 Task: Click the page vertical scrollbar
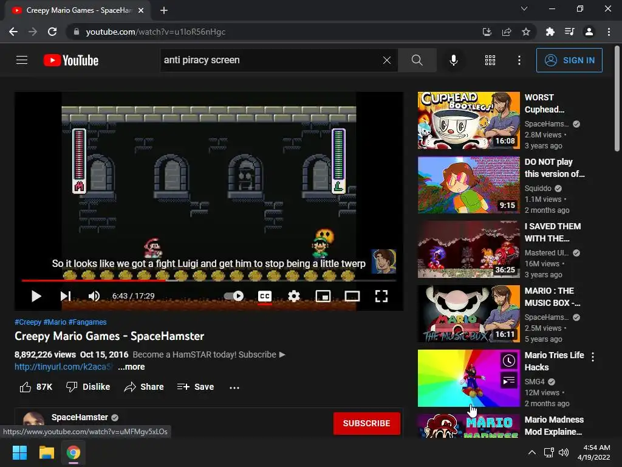[x=617, y=99]
